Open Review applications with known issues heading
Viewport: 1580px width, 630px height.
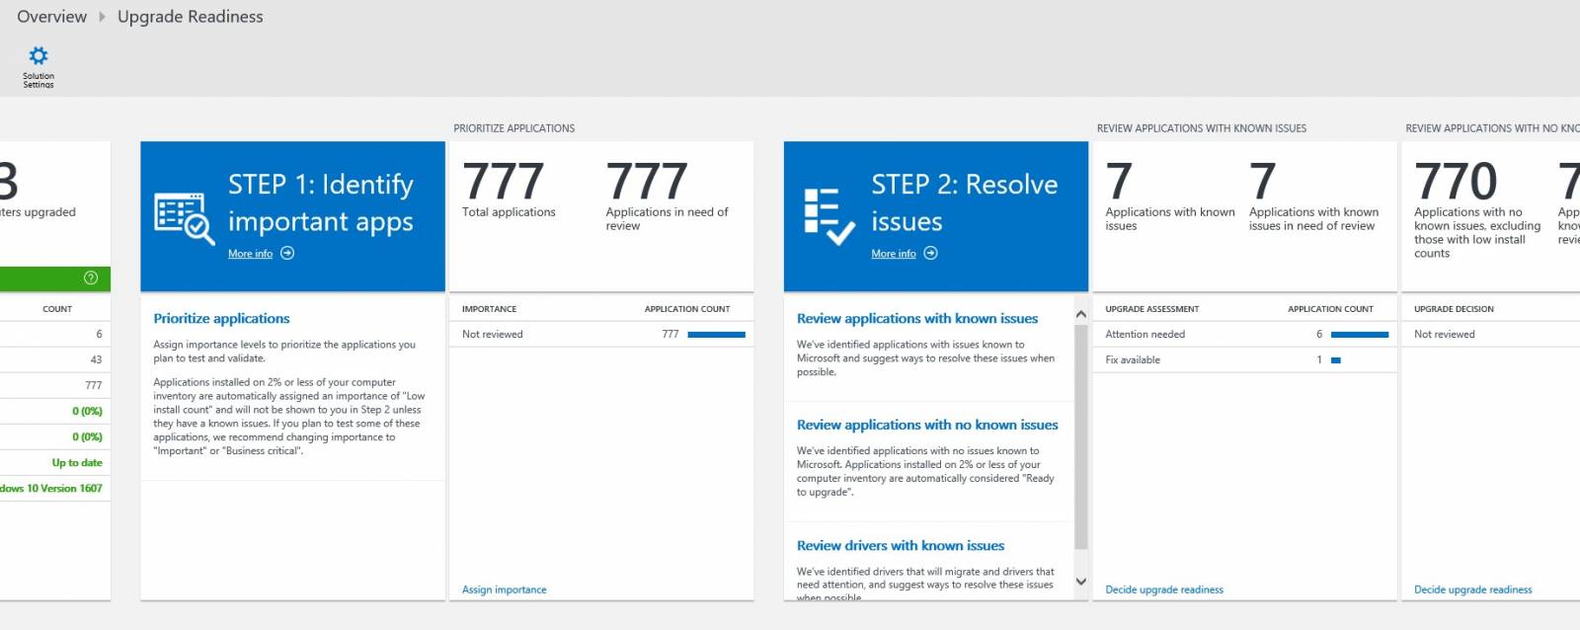click(916, 319)
